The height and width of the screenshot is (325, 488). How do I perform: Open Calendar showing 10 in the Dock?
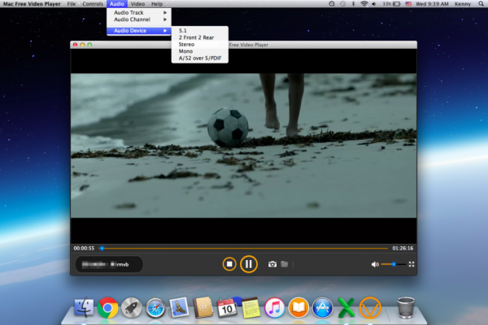227,308
